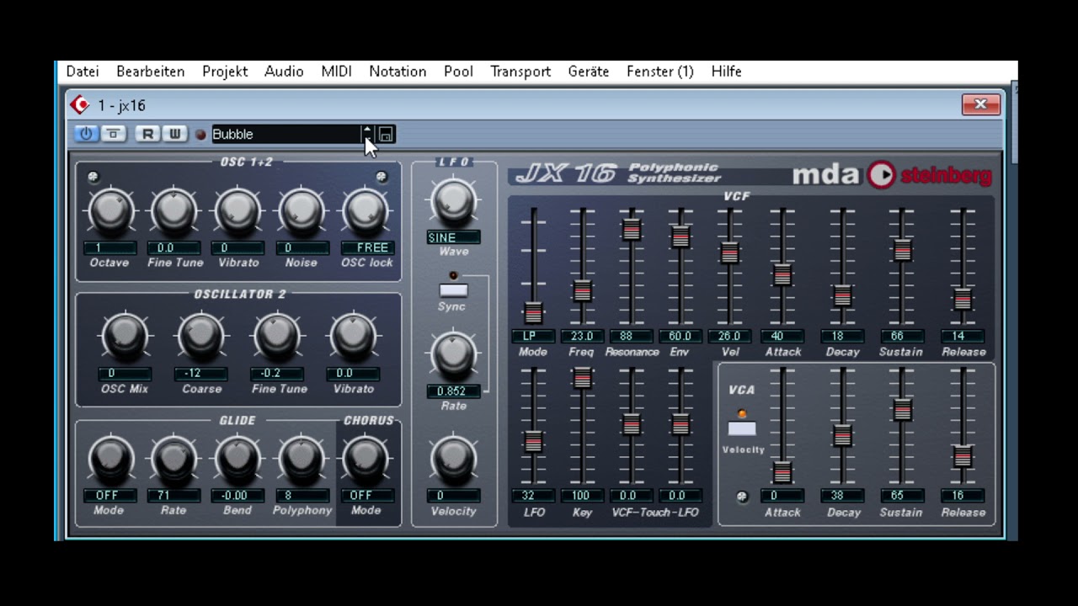Click the LFO Velocity knob
The height and width of the screenshot is (606, 1078).
(x=453, y=460)
